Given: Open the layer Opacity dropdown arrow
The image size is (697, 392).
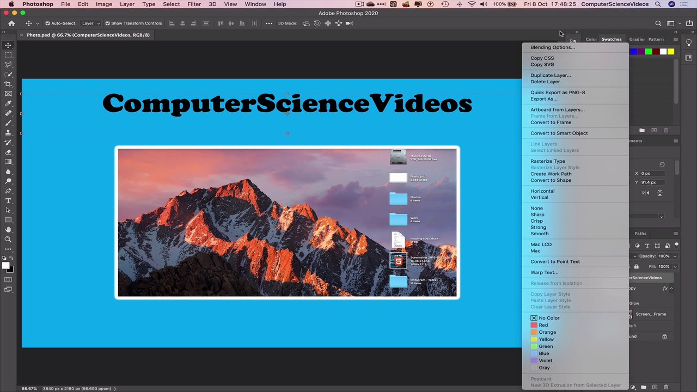Looking at the screenshot, I should tap(675, 256).
